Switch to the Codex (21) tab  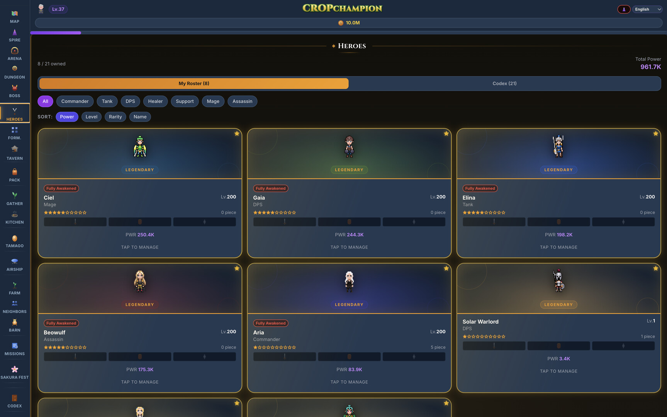pos(504,83)
